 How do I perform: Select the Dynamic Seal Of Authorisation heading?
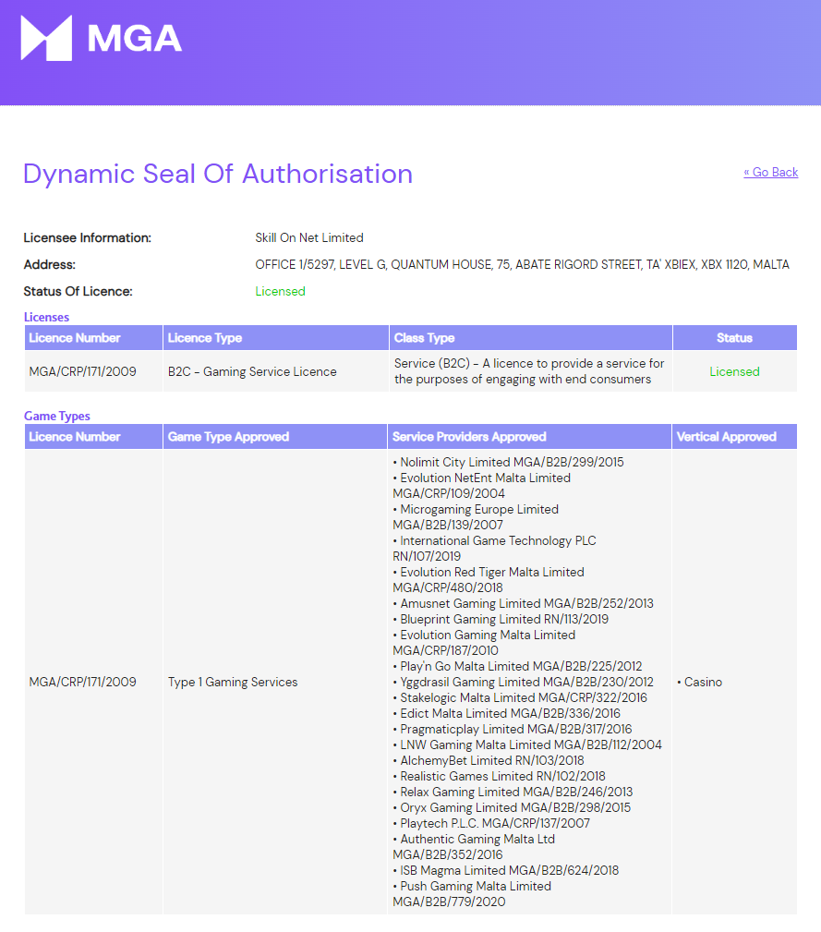(217, 175)
